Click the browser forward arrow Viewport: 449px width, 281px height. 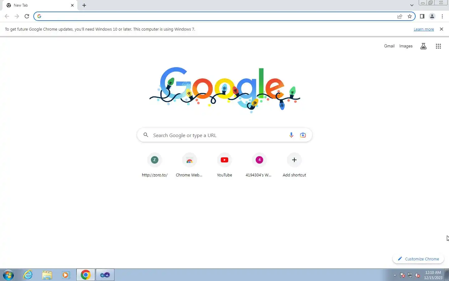pos(17,16)
